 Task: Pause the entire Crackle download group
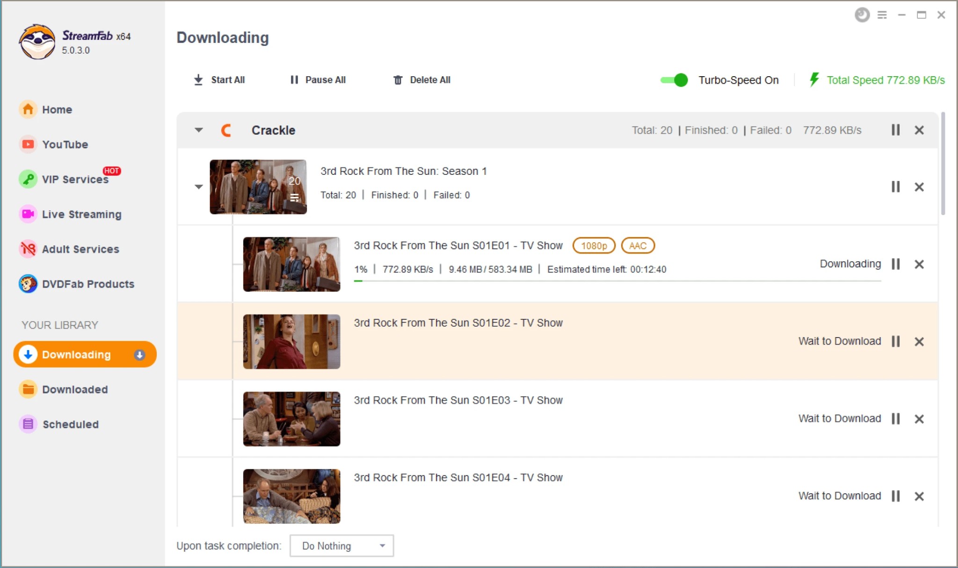pos(895,130)
